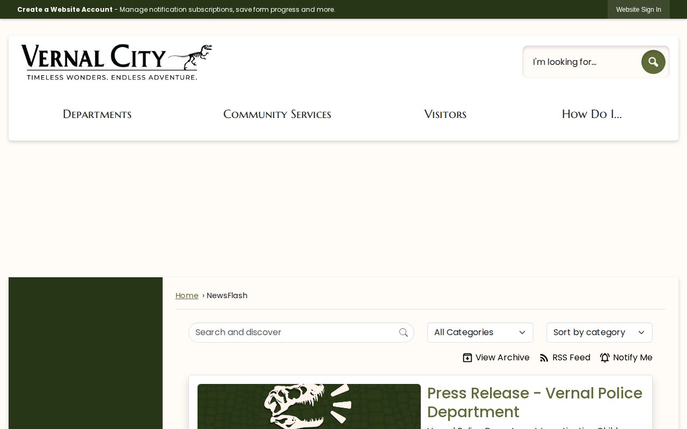Click the Notify Me link text

coord(633,358)
